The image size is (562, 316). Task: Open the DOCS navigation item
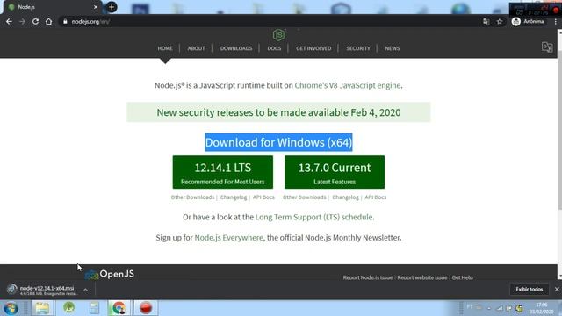pos(274,48)
